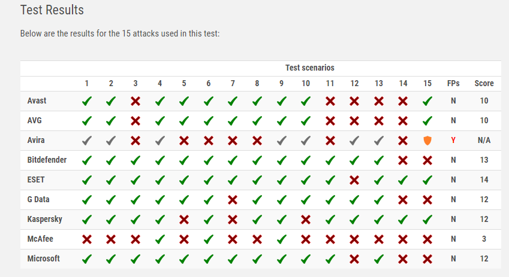Click the Bitdefender row label
The height and width of the screenshot is (277, 509).
47,160
